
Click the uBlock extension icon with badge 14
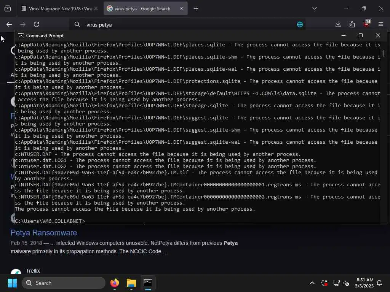[x=367, y=24]
